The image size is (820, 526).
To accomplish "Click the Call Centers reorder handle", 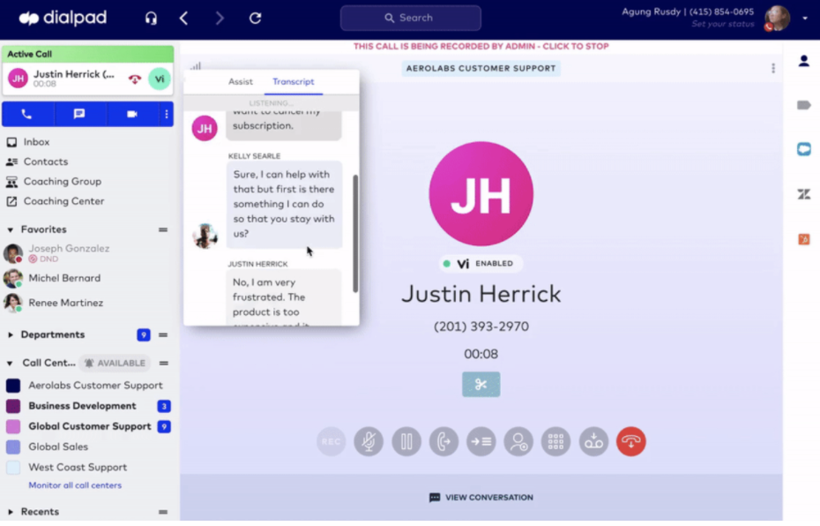I will coord(164,364).
